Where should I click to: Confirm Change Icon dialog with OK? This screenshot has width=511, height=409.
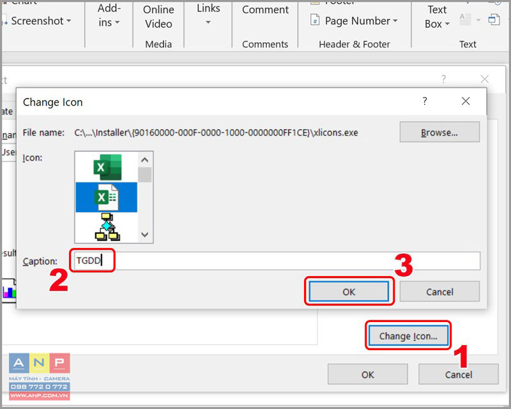tap(349, 291)
